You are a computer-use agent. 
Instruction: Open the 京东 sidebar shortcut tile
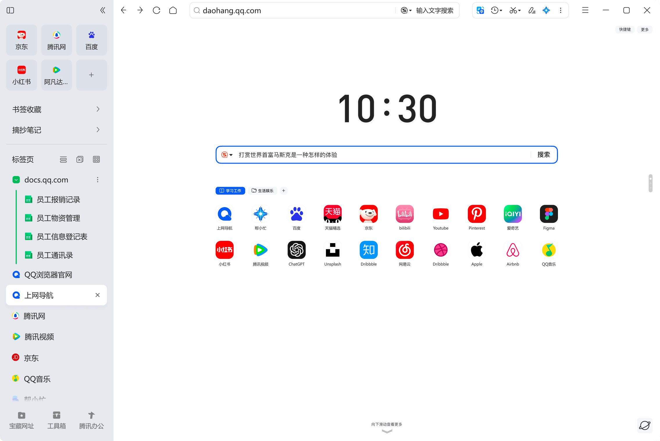point(22,40)
